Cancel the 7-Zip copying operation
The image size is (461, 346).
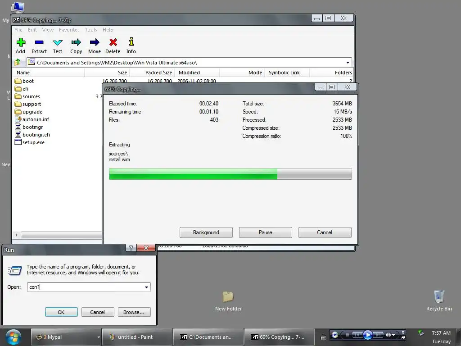pos(325,232)
